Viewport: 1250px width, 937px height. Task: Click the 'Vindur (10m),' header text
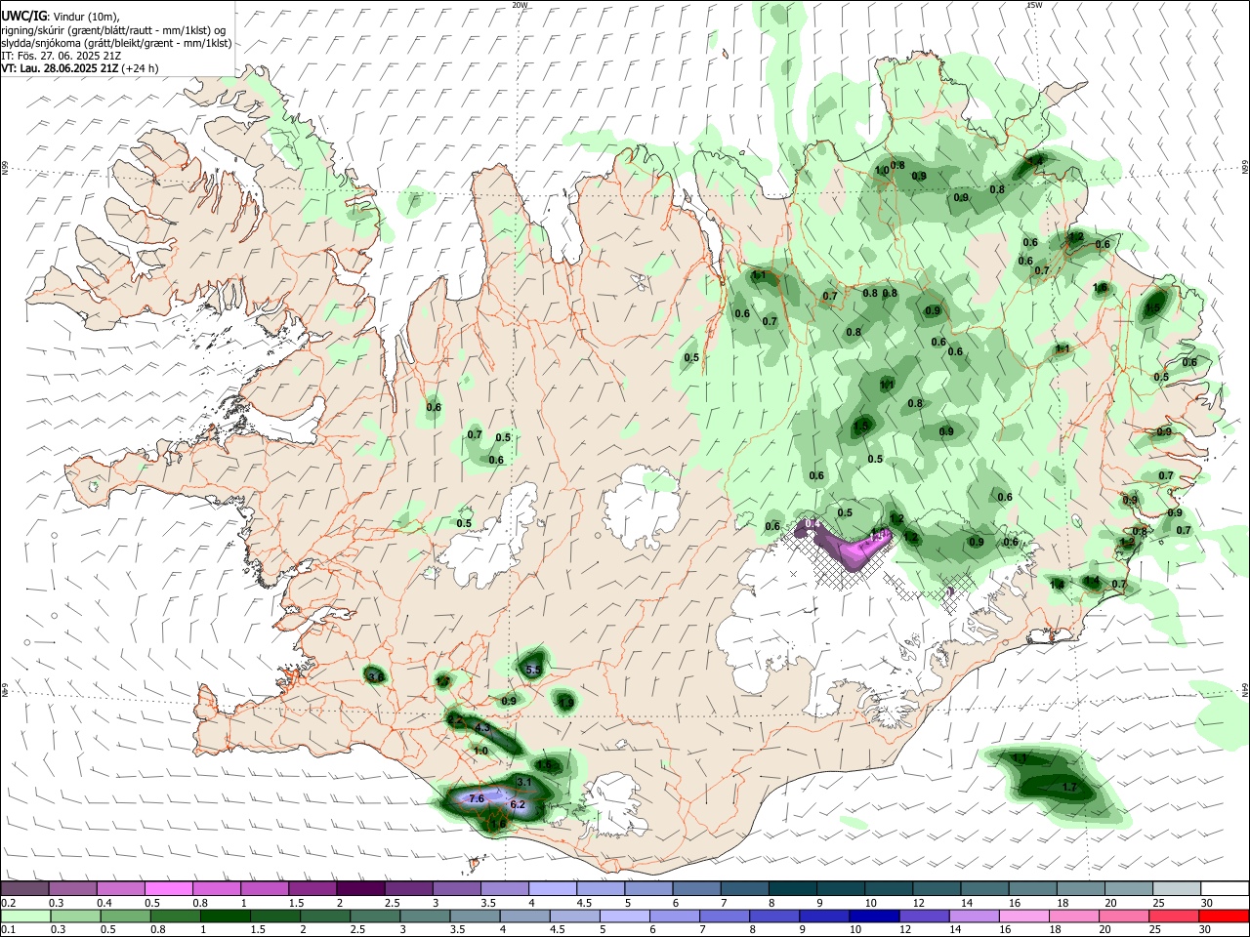click(85, 17)
